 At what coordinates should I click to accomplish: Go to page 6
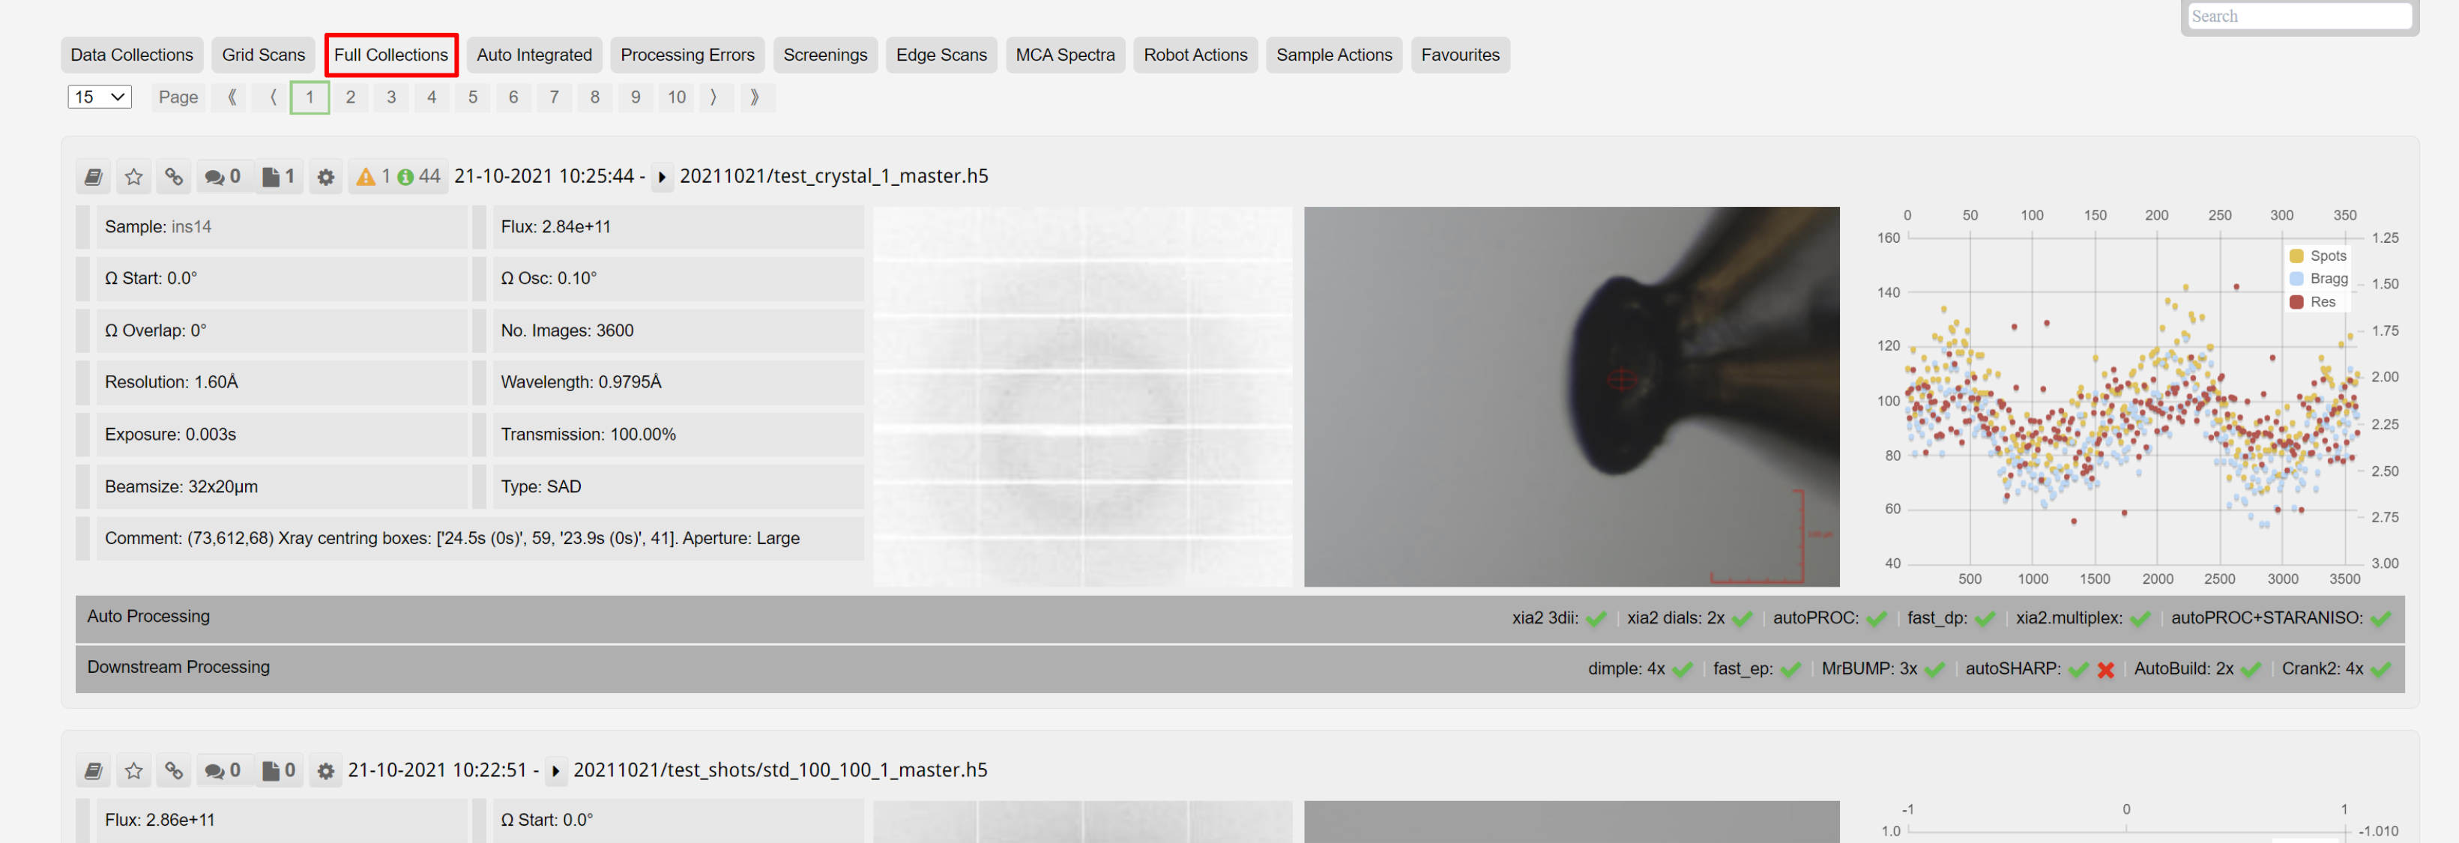[513, 97]
